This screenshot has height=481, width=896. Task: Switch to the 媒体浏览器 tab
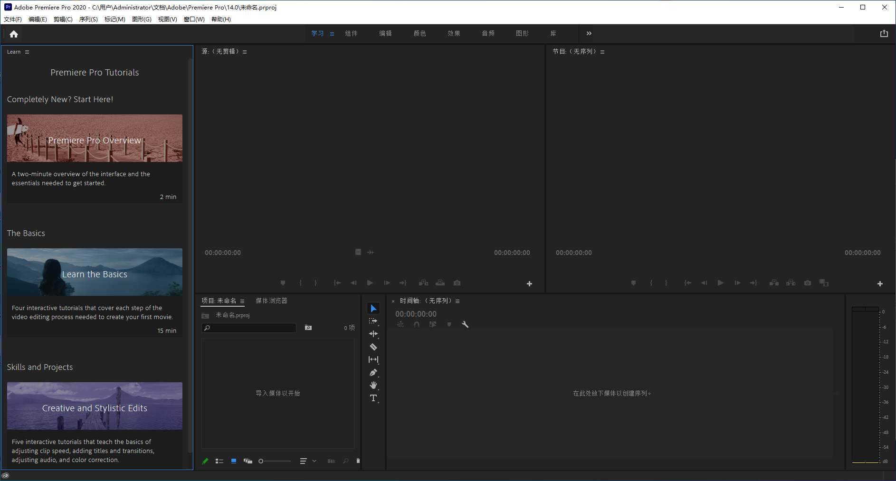pyautogui.click(x=272, y=301)
